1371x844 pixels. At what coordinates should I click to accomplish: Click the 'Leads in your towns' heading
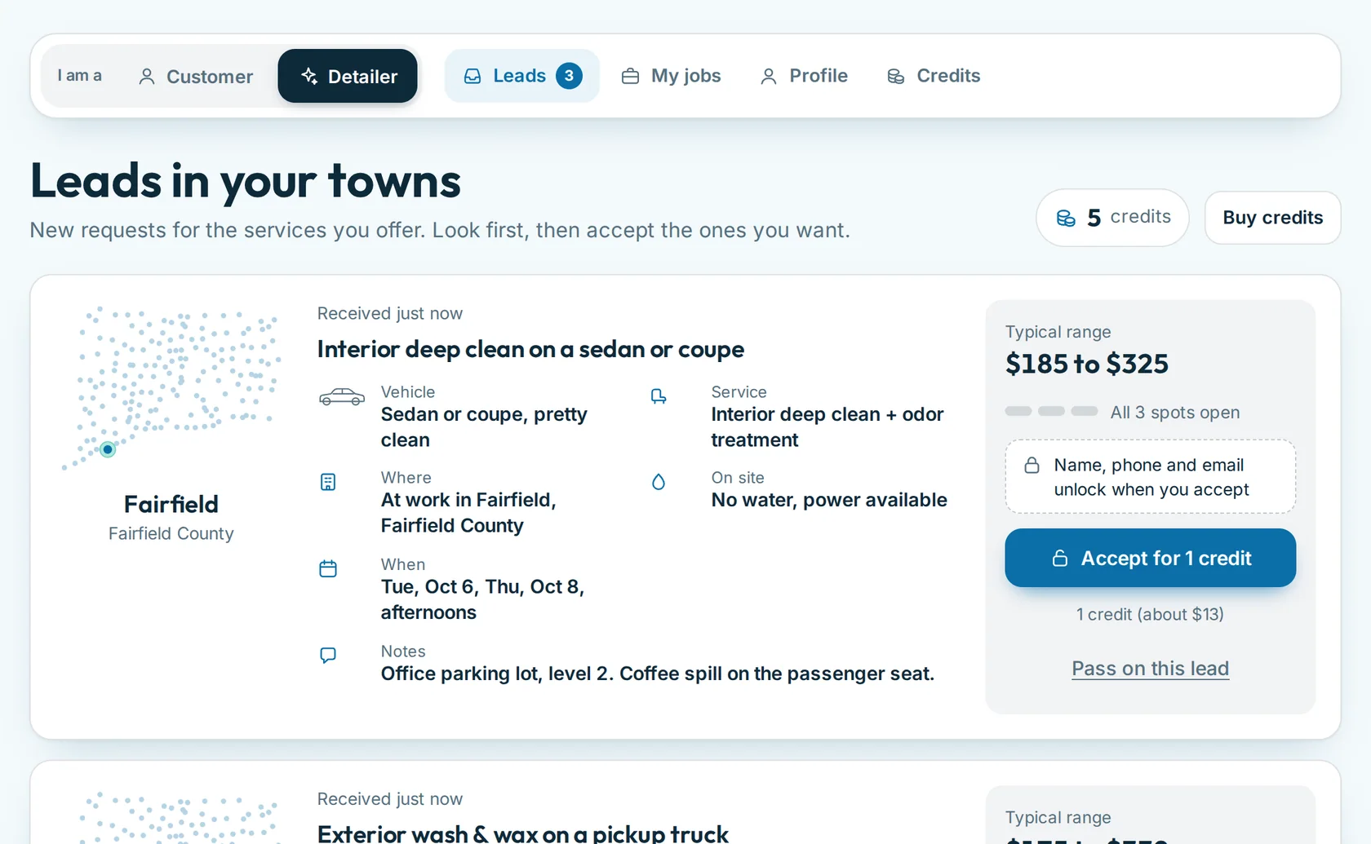tap(246, 181)
